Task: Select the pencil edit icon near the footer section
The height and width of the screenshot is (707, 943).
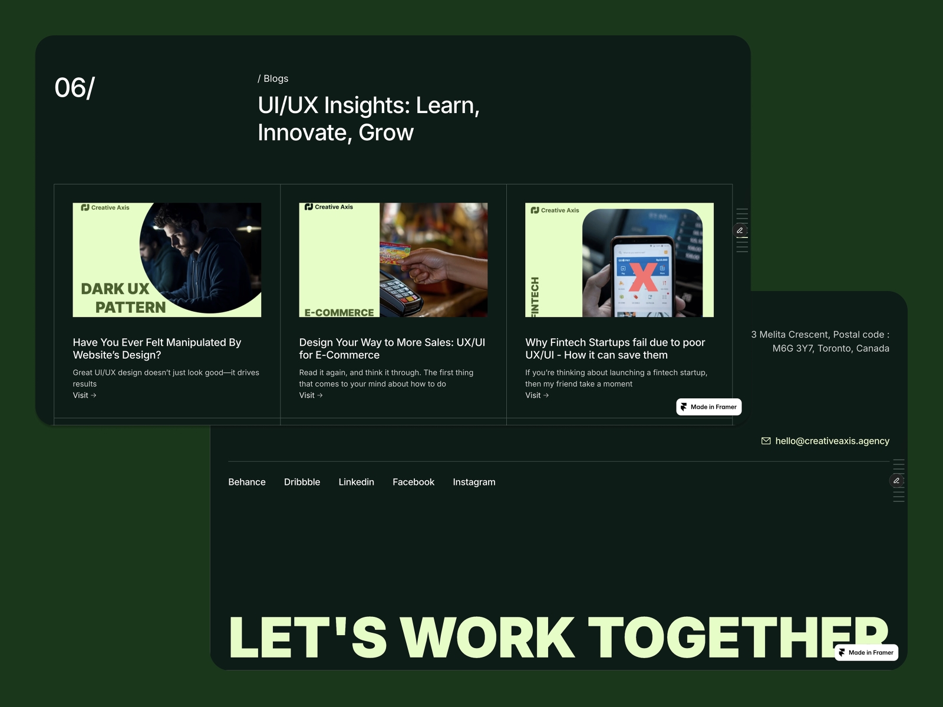Action: tap(896, 480)
